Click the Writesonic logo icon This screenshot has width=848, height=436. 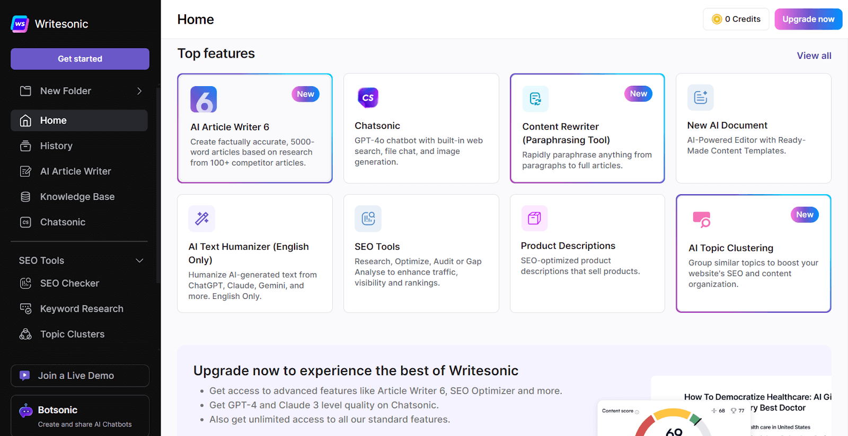click(x=20, y=24)
